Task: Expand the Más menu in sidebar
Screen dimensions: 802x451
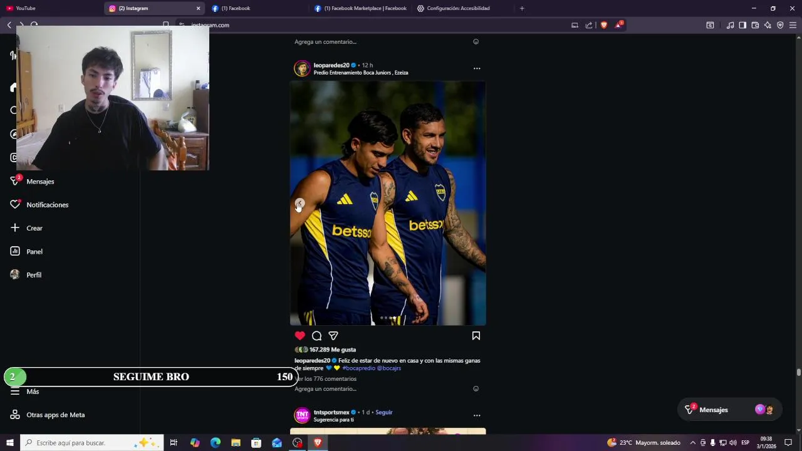Action: (x=25, y=391)
